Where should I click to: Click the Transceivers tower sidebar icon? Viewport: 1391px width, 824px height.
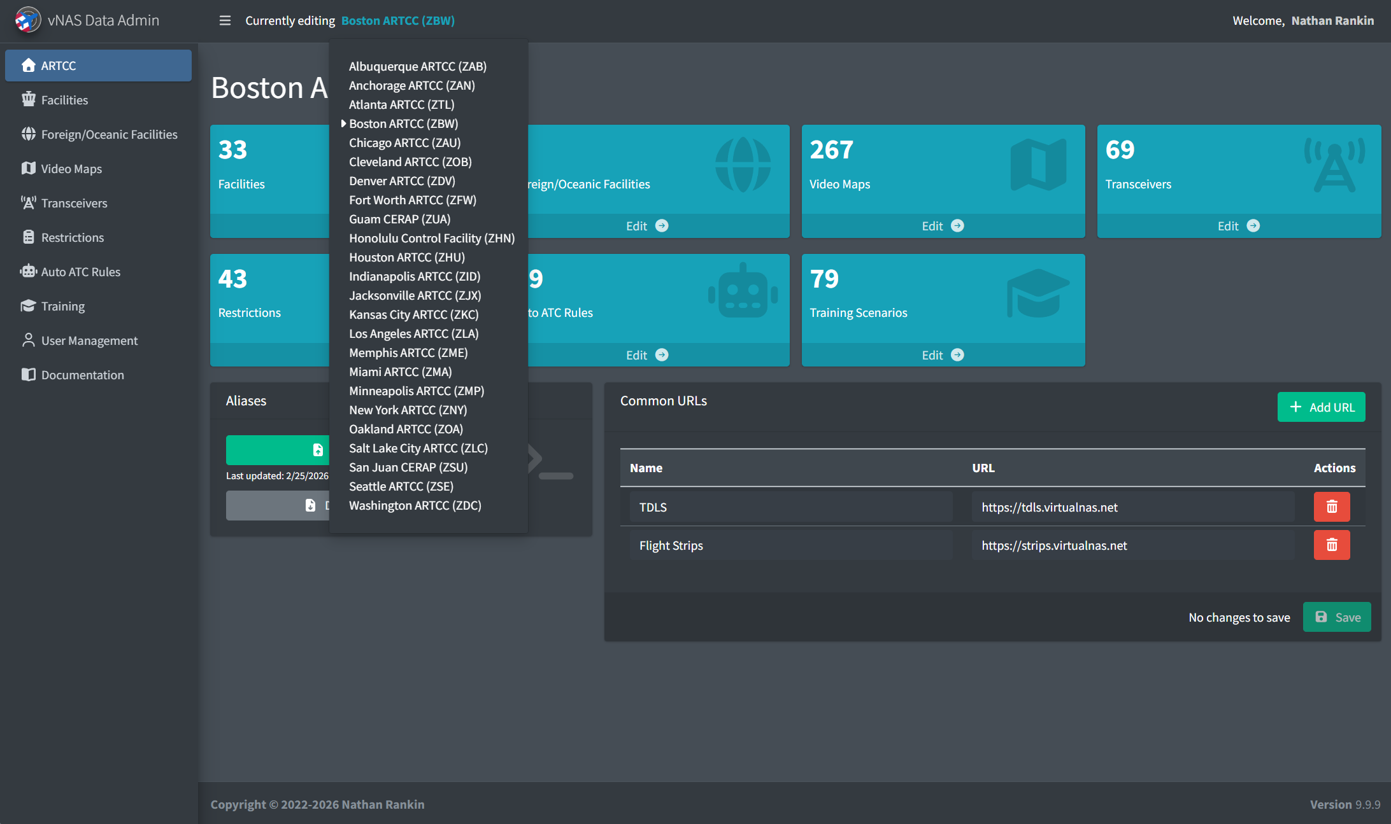29,203
